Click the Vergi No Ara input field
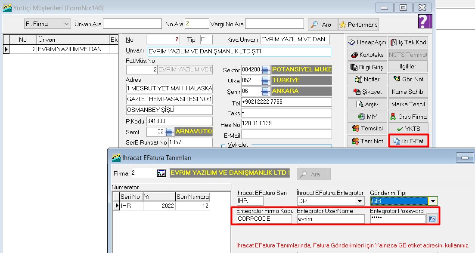 pos(274,24)
